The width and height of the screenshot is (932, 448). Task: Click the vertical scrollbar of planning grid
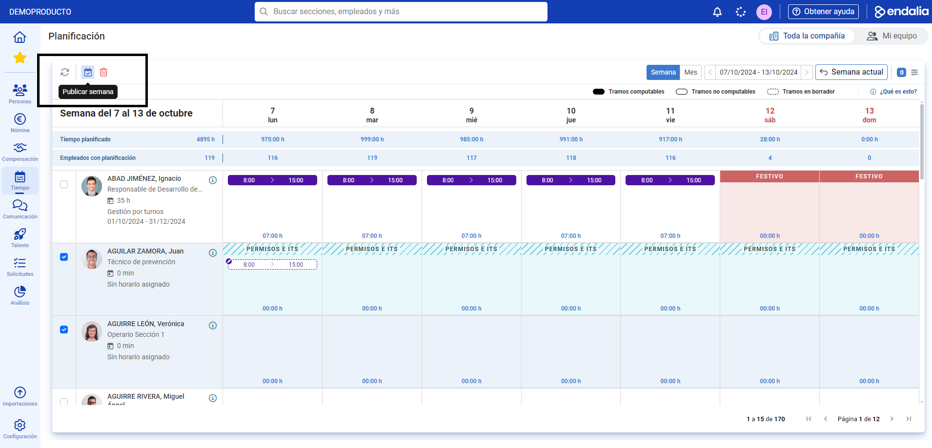pyautogui.click(x=922, y=141)
